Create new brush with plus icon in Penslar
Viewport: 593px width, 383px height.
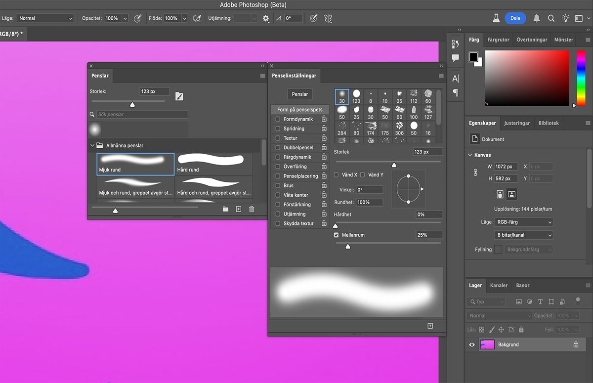click(x=238, y=210)
